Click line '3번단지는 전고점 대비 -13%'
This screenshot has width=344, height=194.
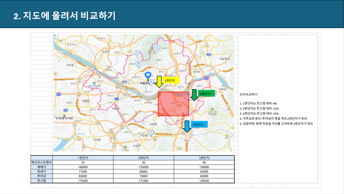pos(259,114)
